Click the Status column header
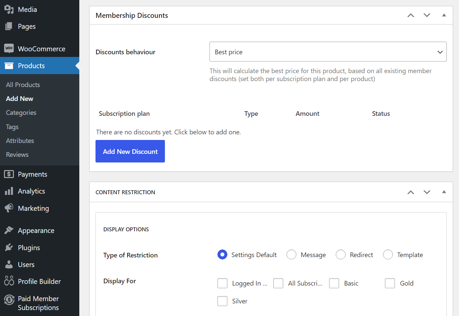 click(381, 113)
